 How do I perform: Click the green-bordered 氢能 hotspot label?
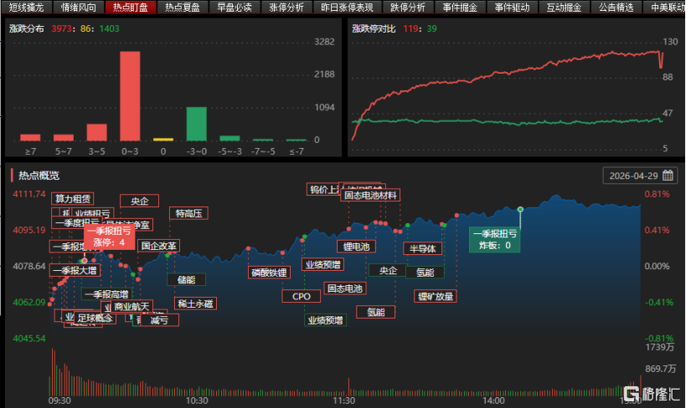[425, 273]
